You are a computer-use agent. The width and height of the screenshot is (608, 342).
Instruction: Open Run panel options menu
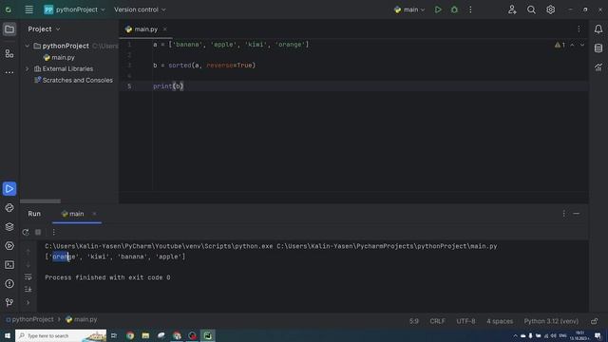pos(563,214)
